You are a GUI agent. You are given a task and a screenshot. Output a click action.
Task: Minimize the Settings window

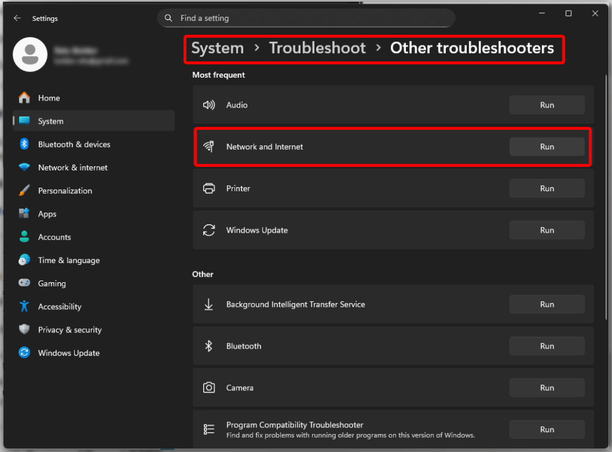pyautogui.click(x=541, y=13)
